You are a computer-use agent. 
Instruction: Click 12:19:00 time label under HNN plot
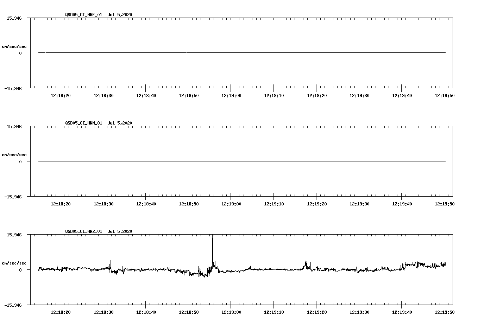click(x=231, y=204)
